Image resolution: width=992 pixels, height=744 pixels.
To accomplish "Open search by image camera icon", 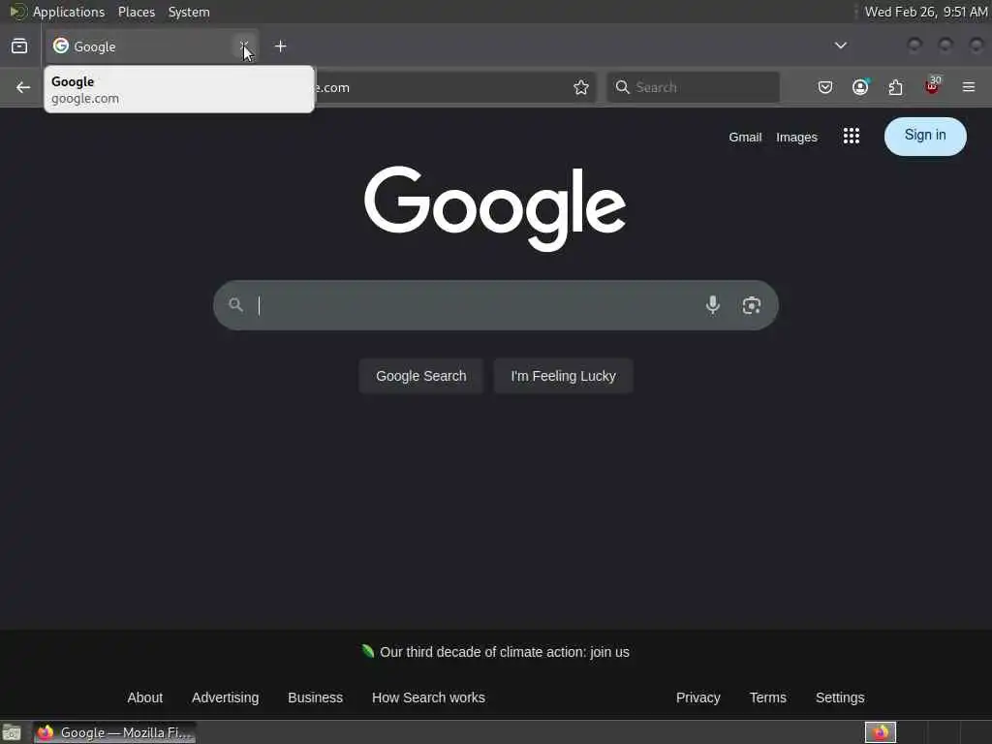I will (751, 305).
